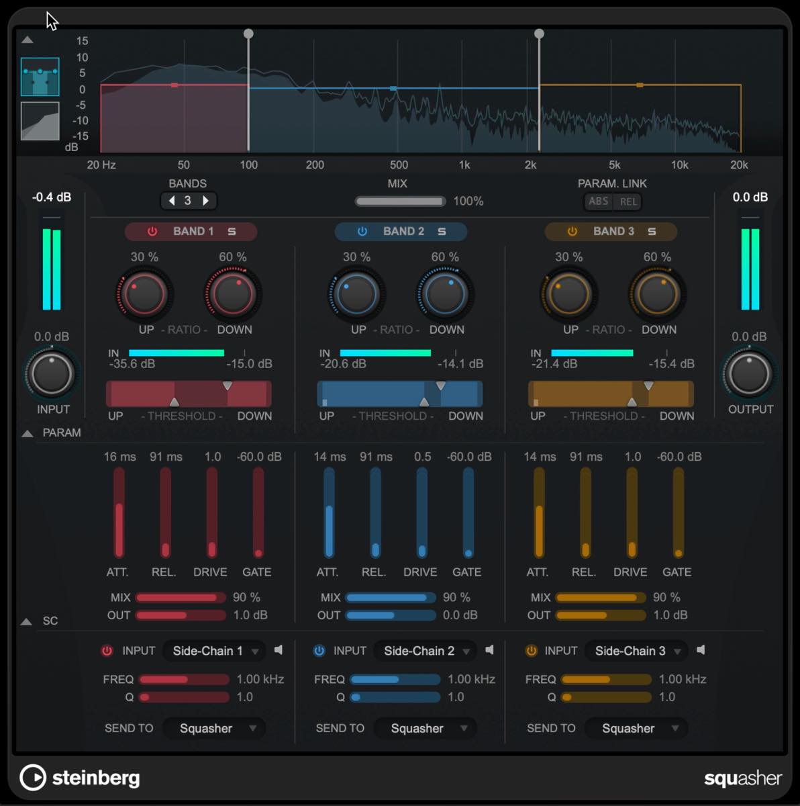
Task: Click the Side-Chain 1 listen speaker icon
Action: tap(279, 650)
